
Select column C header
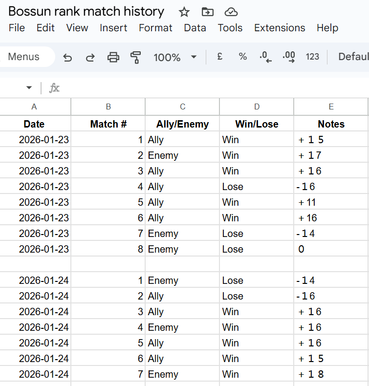point(182,107)
